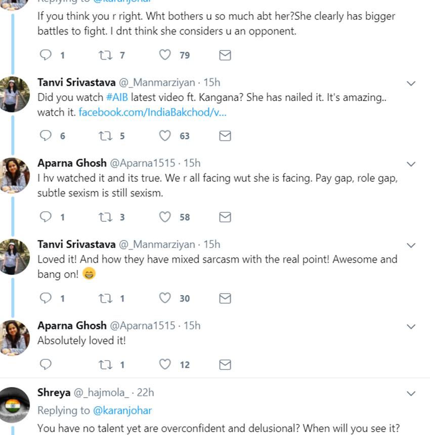View Aparna Ghosh's profile from her name
The width and height of the screenshot is (430, 435).
point(72,163)
